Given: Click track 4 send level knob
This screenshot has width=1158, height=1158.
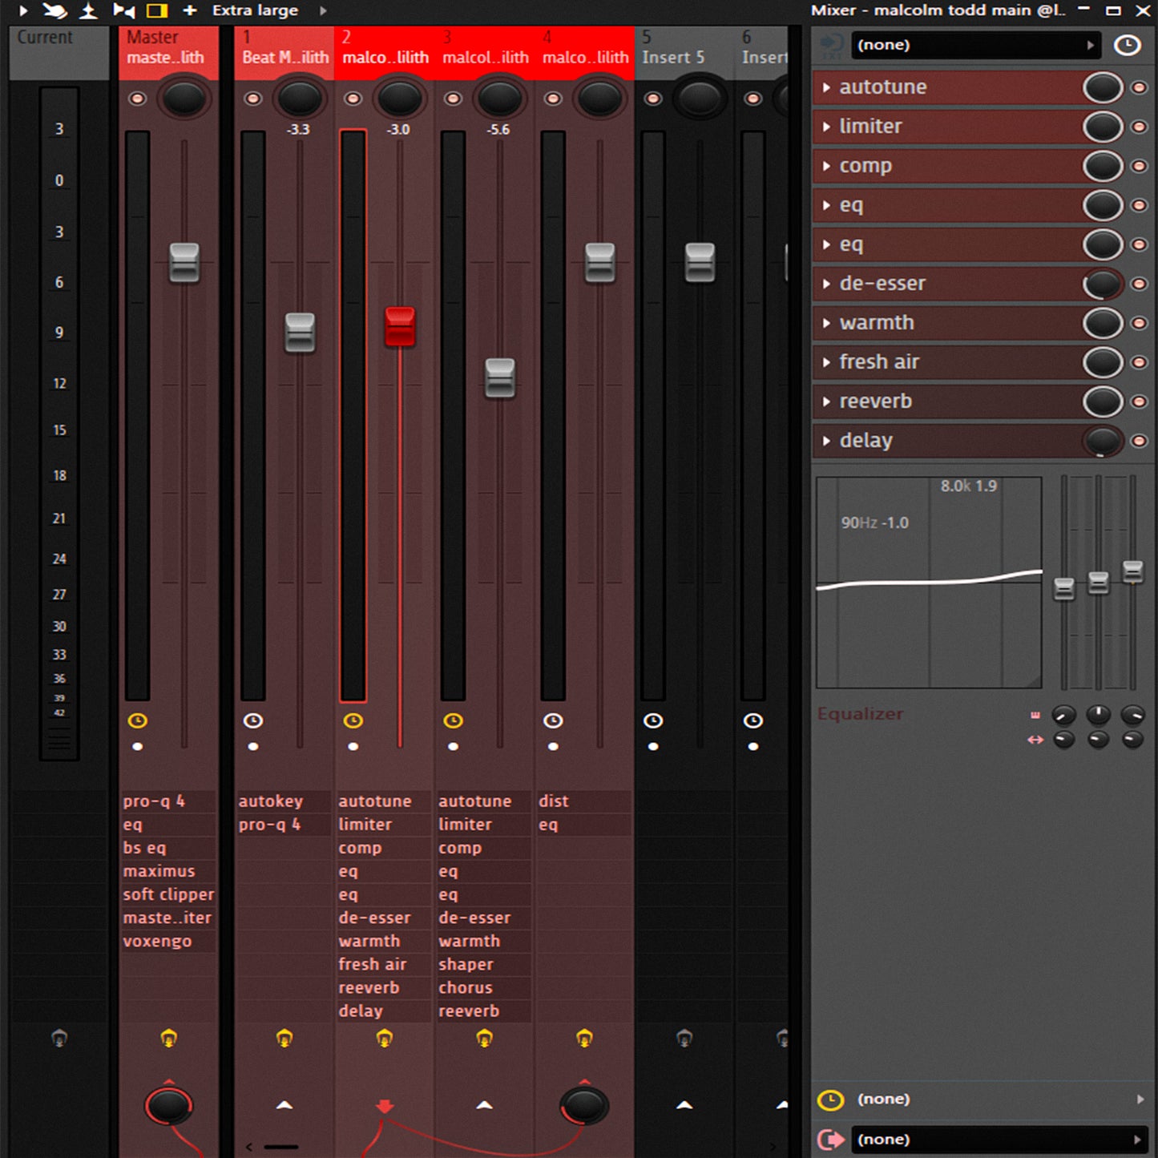Looking at the screenshot, I should 584,1107.
